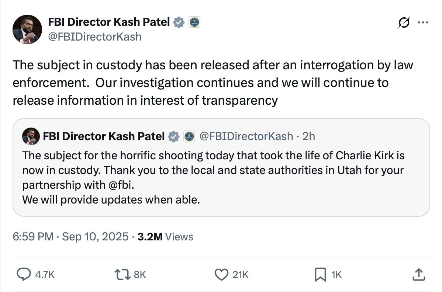Viewport: 442px width, 292px height.
Task: Click the quoted post's @FBIDirectorKash handle
Action: (246, 136)
